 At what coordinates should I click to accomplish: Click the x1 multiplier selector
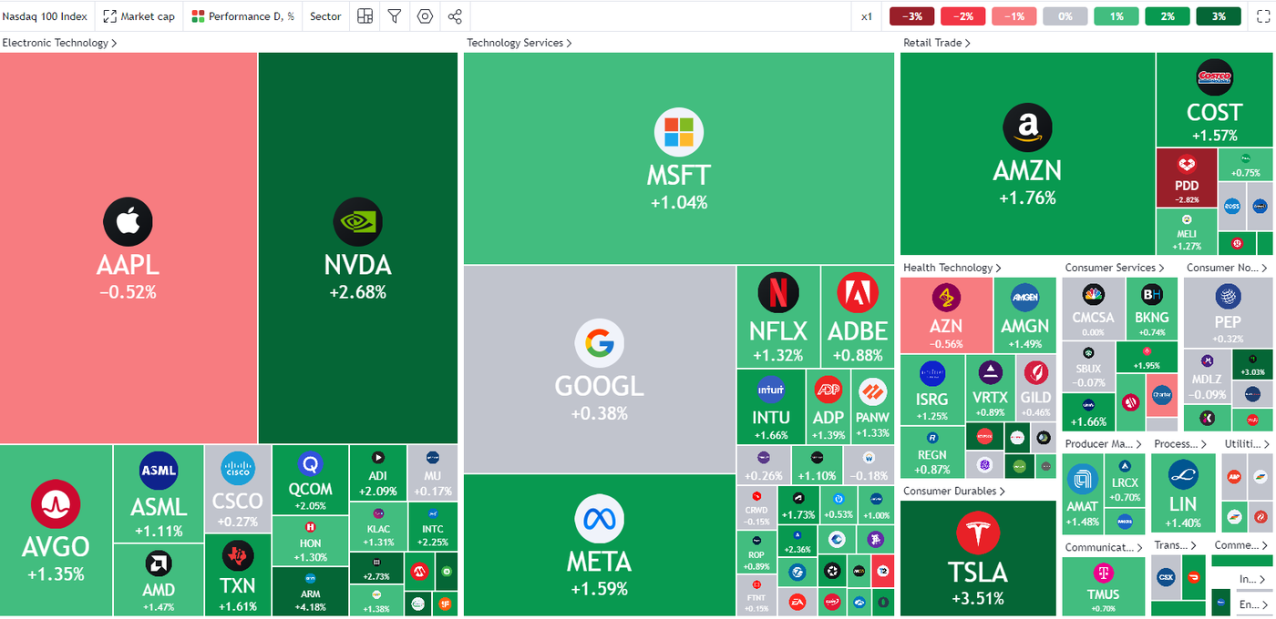pyautogui.click(x=866, y=16)
